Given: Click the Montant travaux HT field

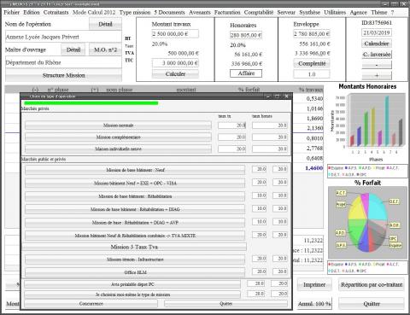Looking at the screenshot, I should tap(175, 34).
